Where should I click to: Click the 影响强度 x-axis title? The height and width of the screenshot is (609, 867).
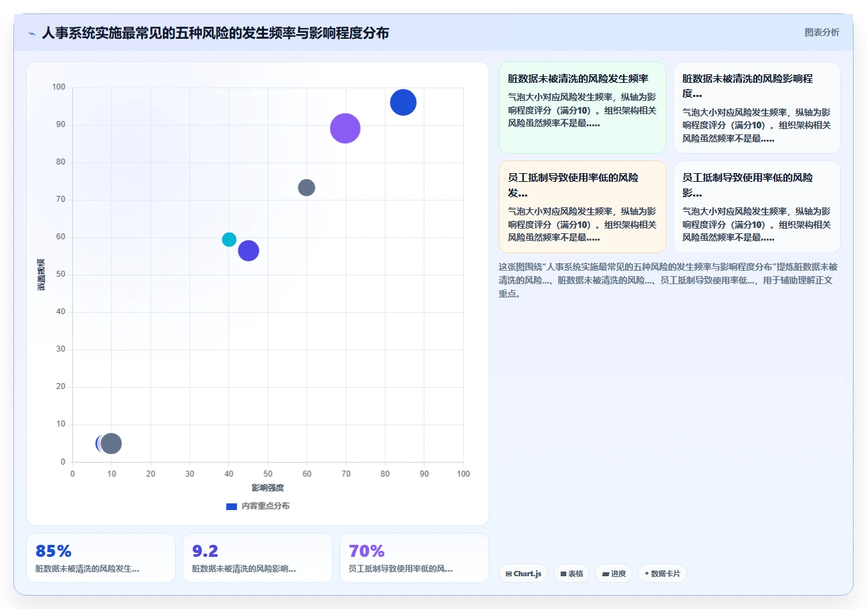[268, 488]
